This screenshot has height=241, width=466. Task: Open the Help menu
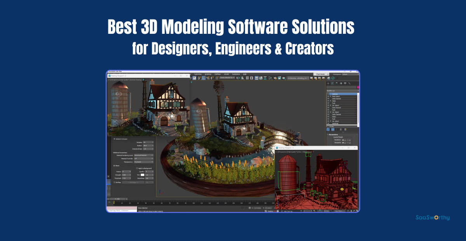245,74
